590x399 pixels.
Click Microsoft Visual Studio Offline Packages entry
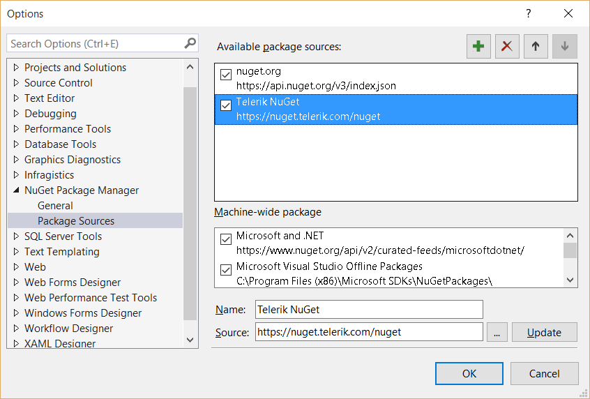coord(329,266)
